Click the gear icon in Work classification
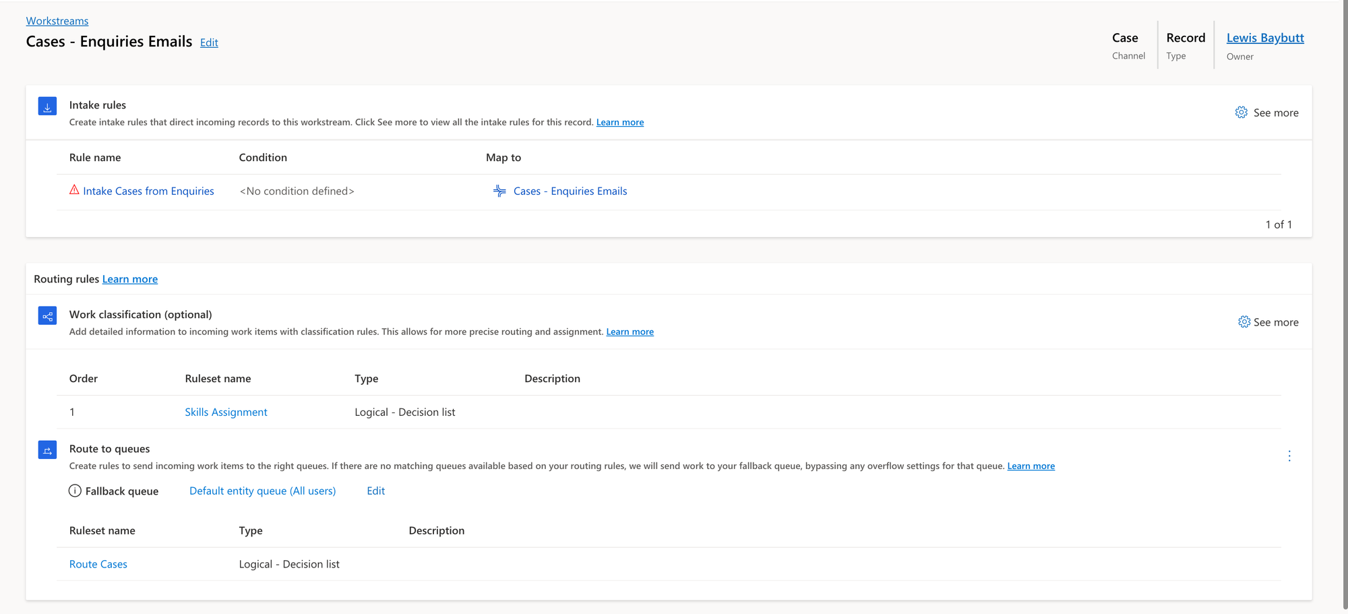This screenshot has width=1348, height=614. 1244,322
